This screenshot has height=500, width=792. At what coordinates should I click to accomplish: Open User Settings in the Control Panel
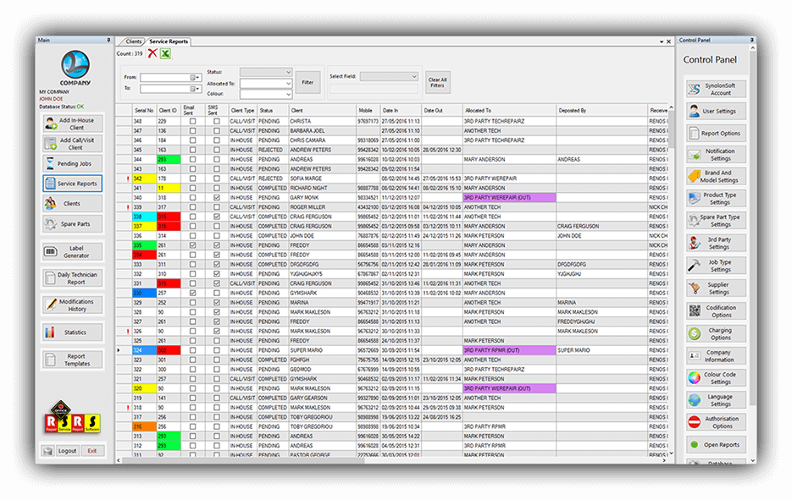(716, 111)
